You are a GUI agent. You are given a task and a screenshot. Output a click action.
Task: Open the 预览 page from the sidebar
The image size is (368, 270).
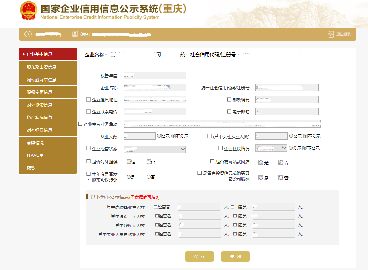tap(48, 168)
